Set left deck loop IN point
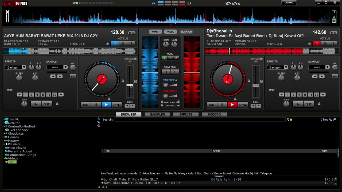Viewport: 342px width, 192px height. point(36,104)
